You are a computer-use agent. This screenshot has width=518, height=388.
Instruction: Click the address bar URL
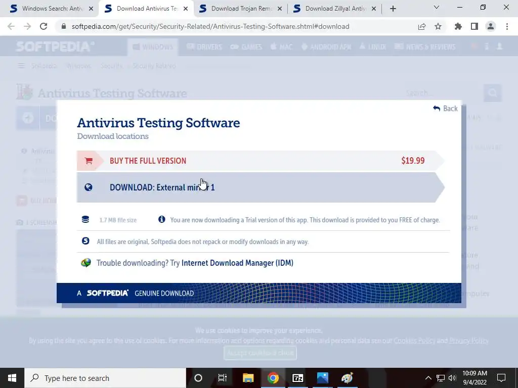click(x=210, y=26)
